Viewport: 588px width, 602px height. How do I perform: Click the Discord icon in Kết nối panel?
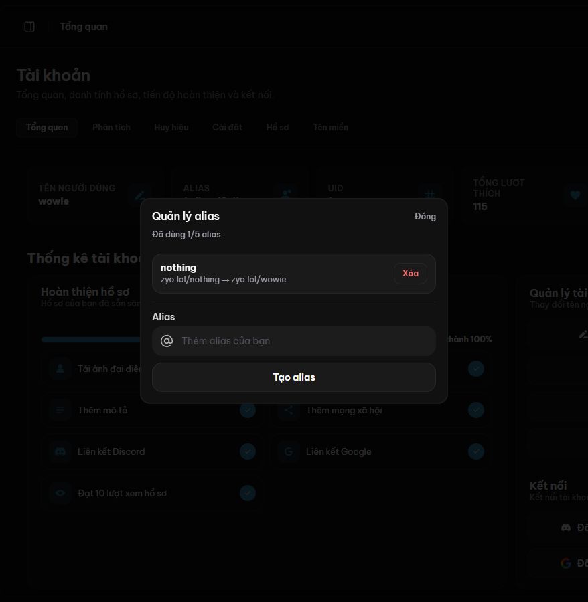[566, 528]
